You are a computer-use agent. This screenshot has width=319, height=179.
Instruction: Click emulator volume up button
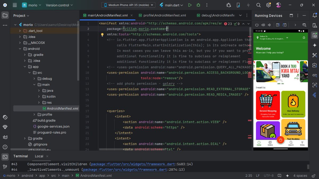tap(263, 25)
